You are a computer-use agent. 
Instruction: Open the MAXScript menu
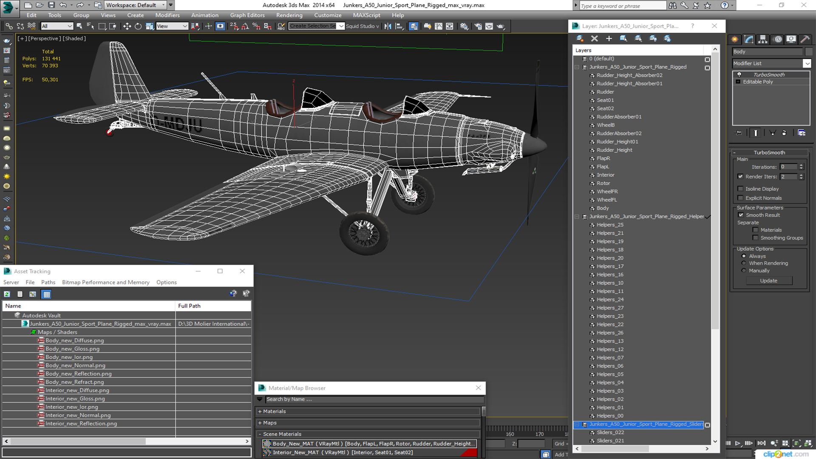[x=366, y=15]
